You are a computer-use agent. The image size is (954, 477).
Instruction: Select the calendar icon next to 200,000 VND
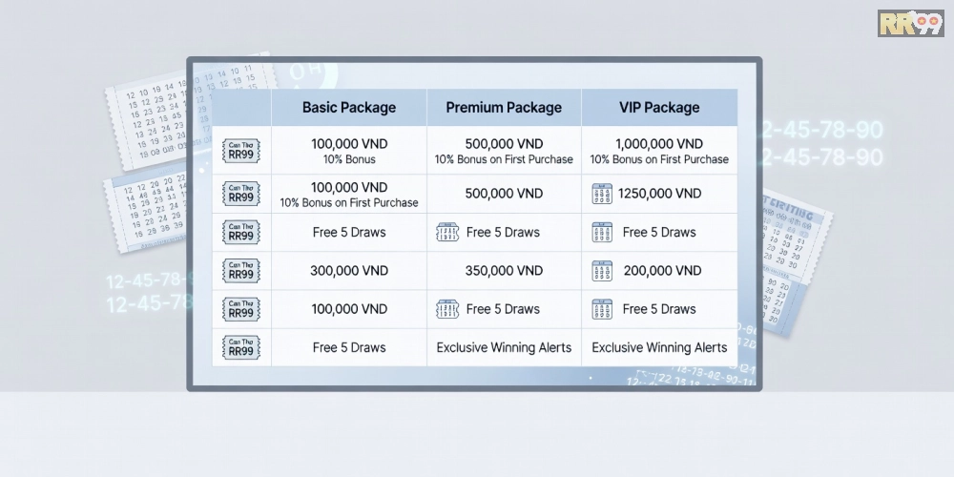(x=601, y=271)
